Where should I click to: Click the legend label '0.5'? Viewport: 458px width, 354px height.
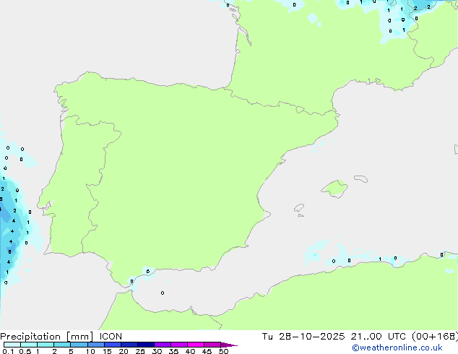[x=25, y=351]
